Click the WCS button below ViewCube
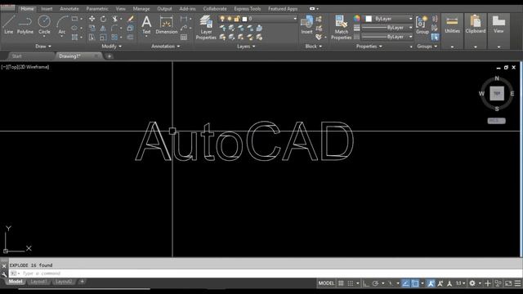This screenshot has width=523, height=294. [x=496, y=121]
